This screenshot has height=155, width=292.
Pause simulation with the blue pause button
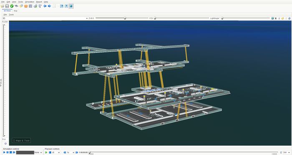8,152
